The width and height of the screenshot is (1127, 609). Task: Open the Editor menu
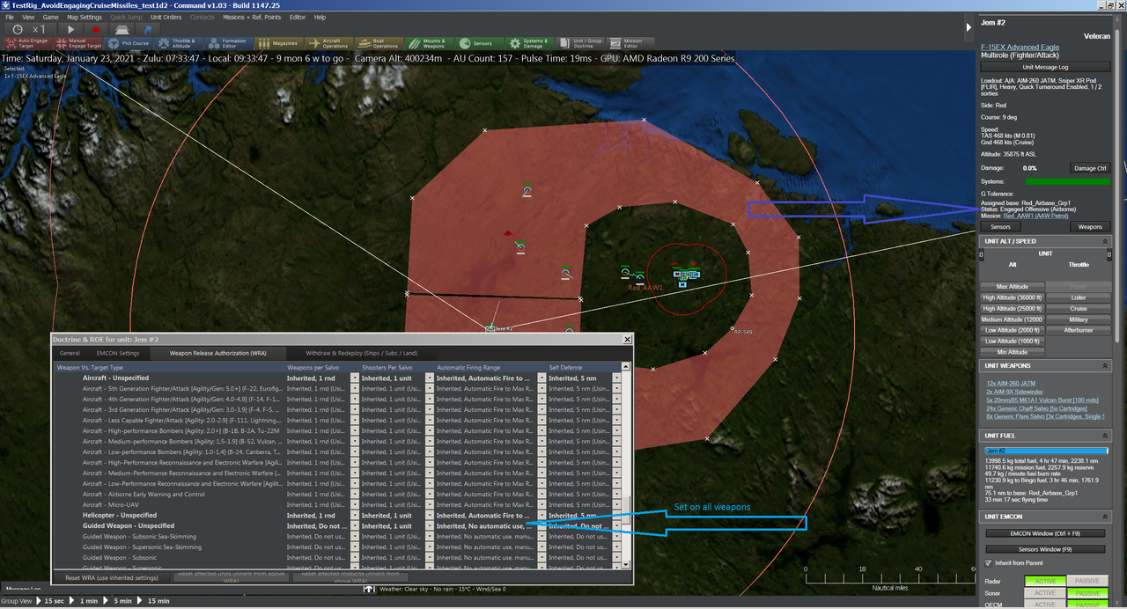(x=297, y=17)
